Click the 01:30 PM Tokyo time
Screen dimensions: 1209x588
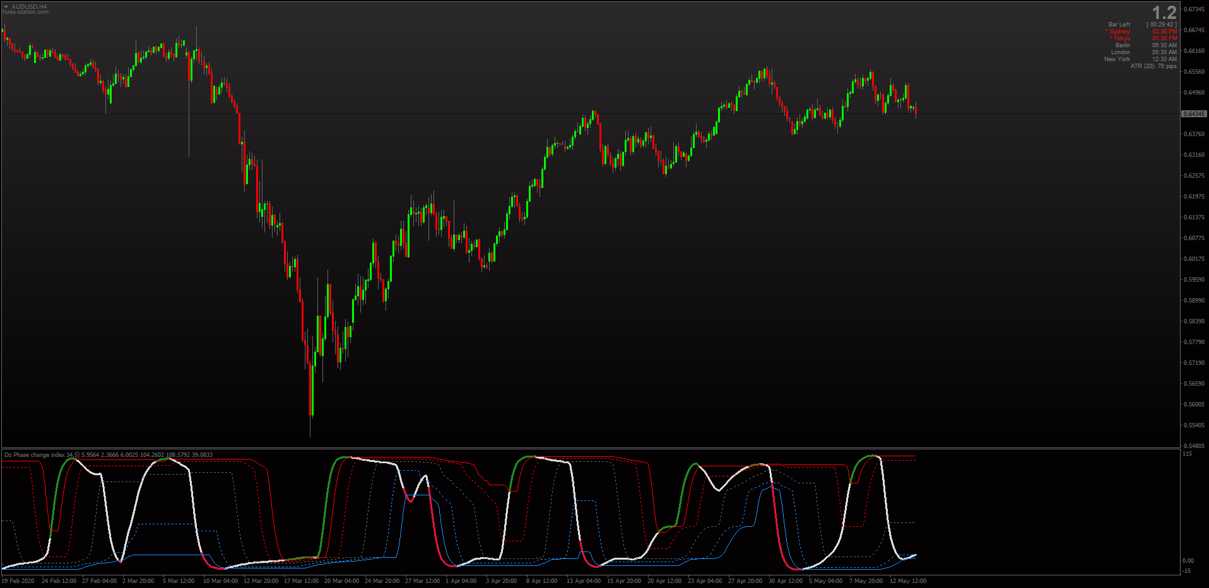(1164, 38)
